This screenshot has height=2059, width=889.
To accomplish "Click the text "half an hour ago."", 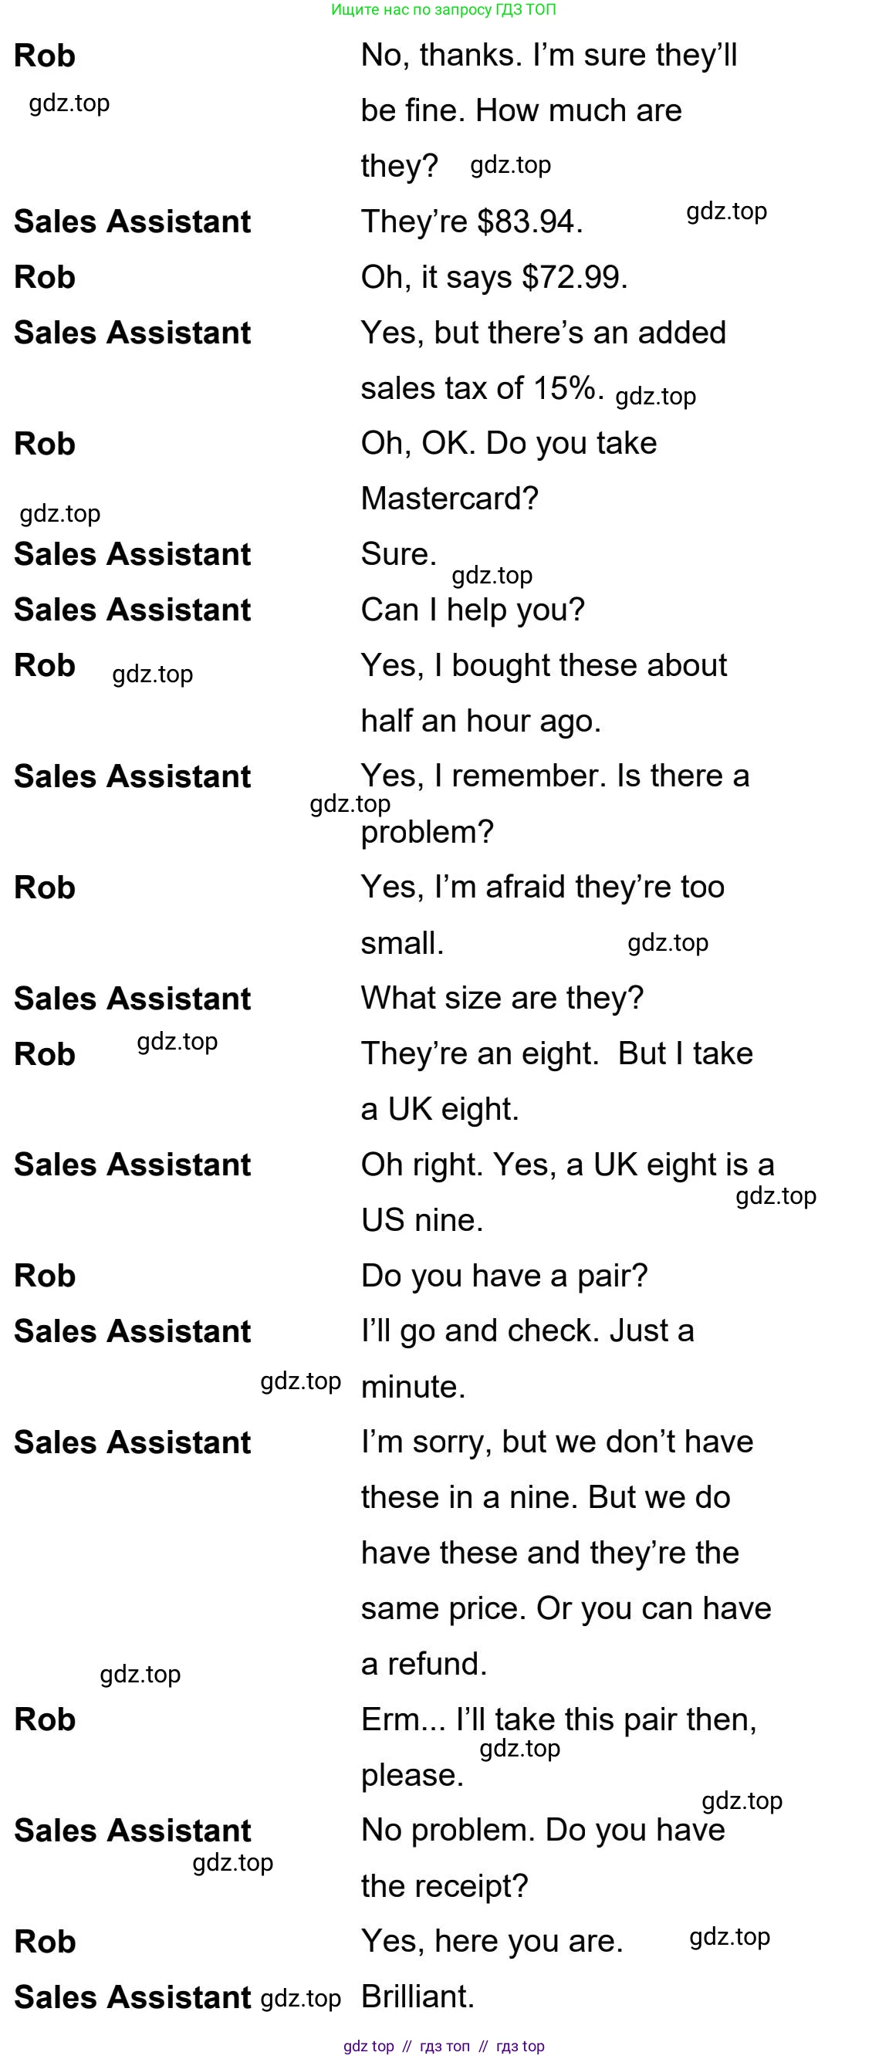I will pos(481,721).
